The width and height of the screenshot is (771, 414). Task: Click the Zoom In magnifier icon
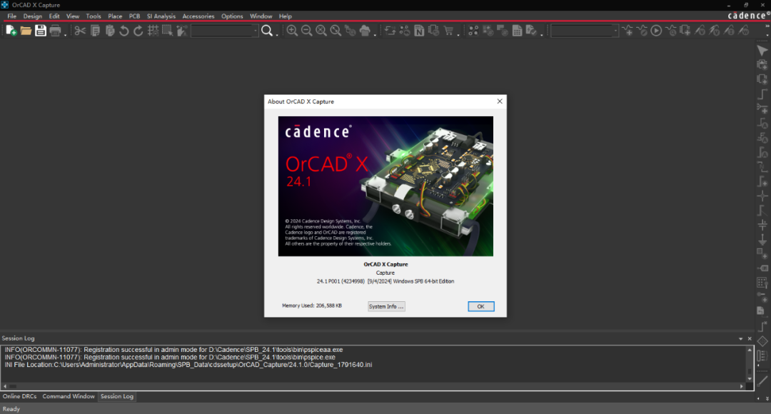pos(292,31)
